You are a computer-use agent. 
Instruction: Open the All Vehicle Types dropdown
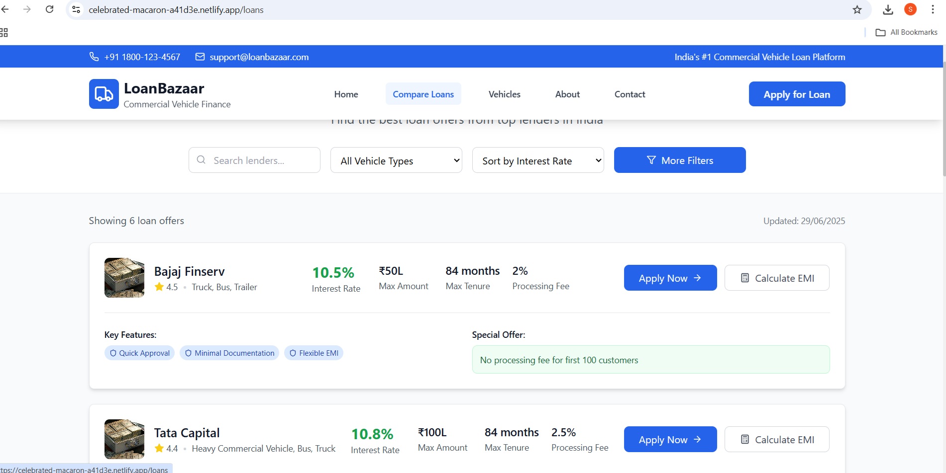click(x=396, y=160)
